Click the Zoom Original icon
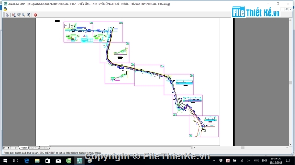This screenshot has height=165, width=295. click(29, 15)
